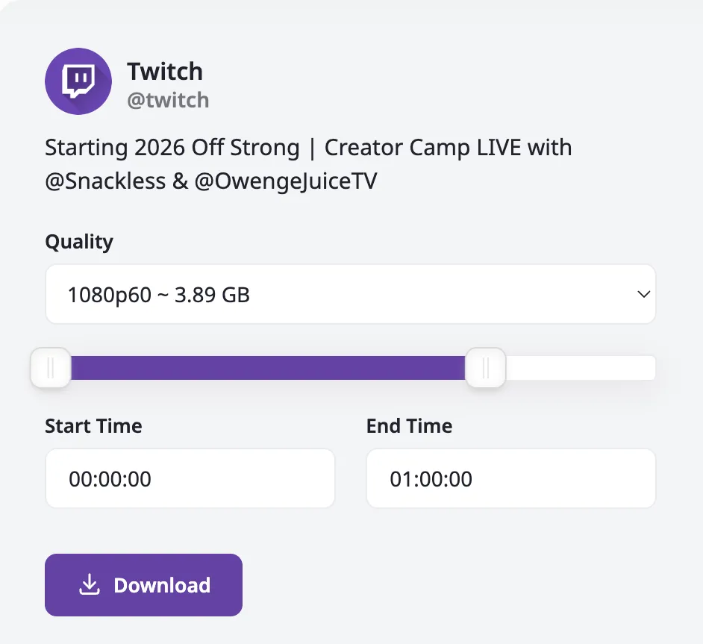Select the "Starting 2026 Off Strong" title text

(172, 148)
